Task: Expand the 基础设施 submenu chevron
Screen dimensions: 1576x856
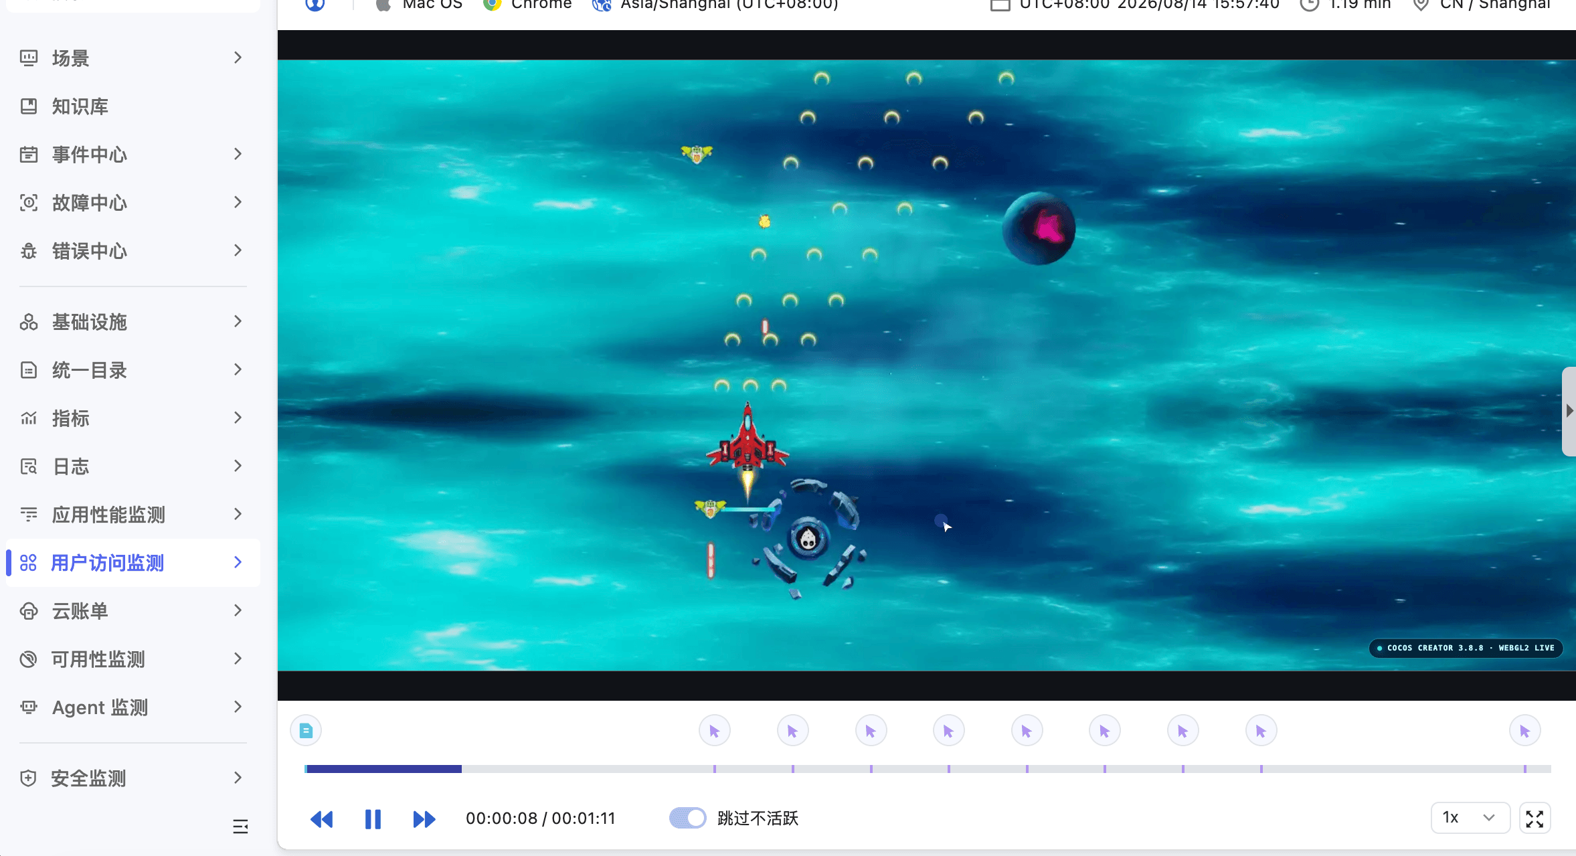Action: coord(238,322)
